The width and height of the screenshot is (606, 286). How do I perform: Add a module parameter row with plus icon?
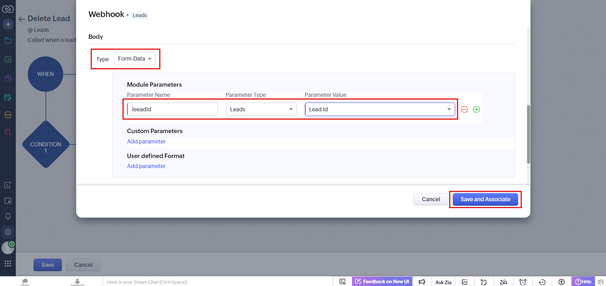click(x=476, y=109)
